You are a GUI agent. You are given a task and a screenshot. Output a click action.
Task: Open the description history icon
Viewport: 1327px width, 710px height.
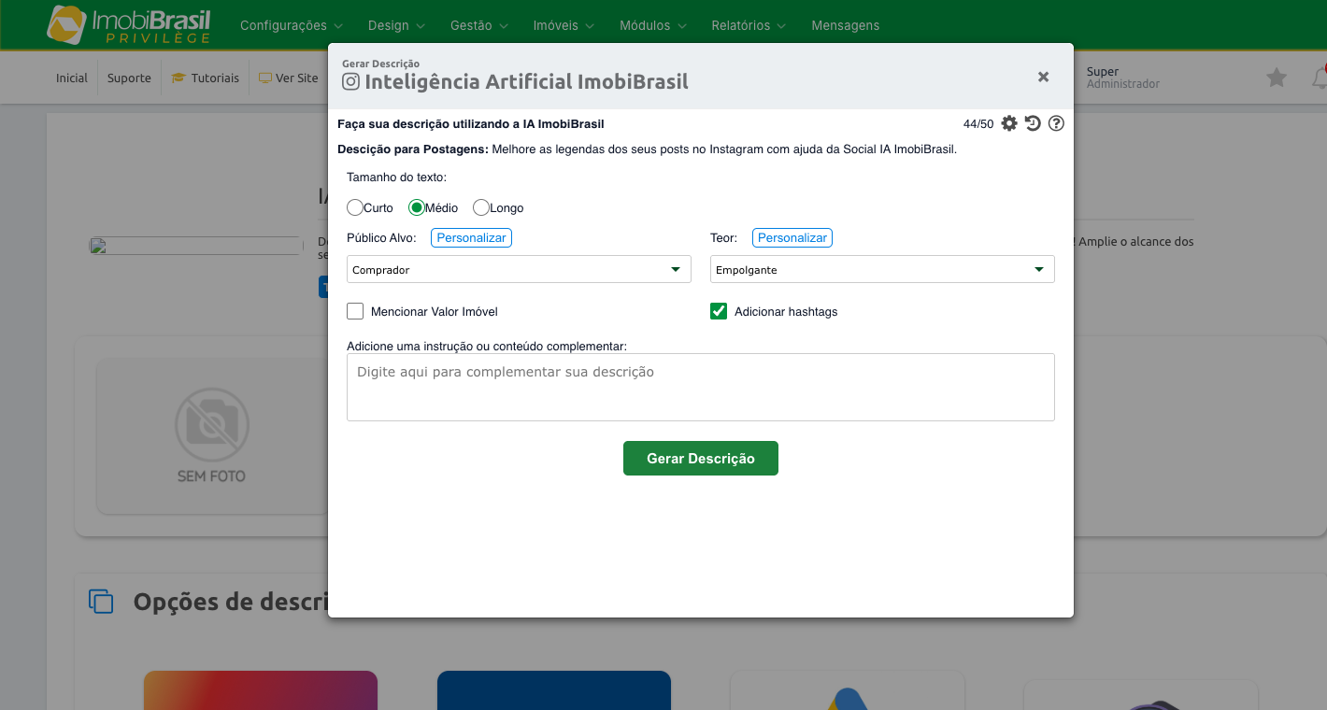click(1033, 123)
